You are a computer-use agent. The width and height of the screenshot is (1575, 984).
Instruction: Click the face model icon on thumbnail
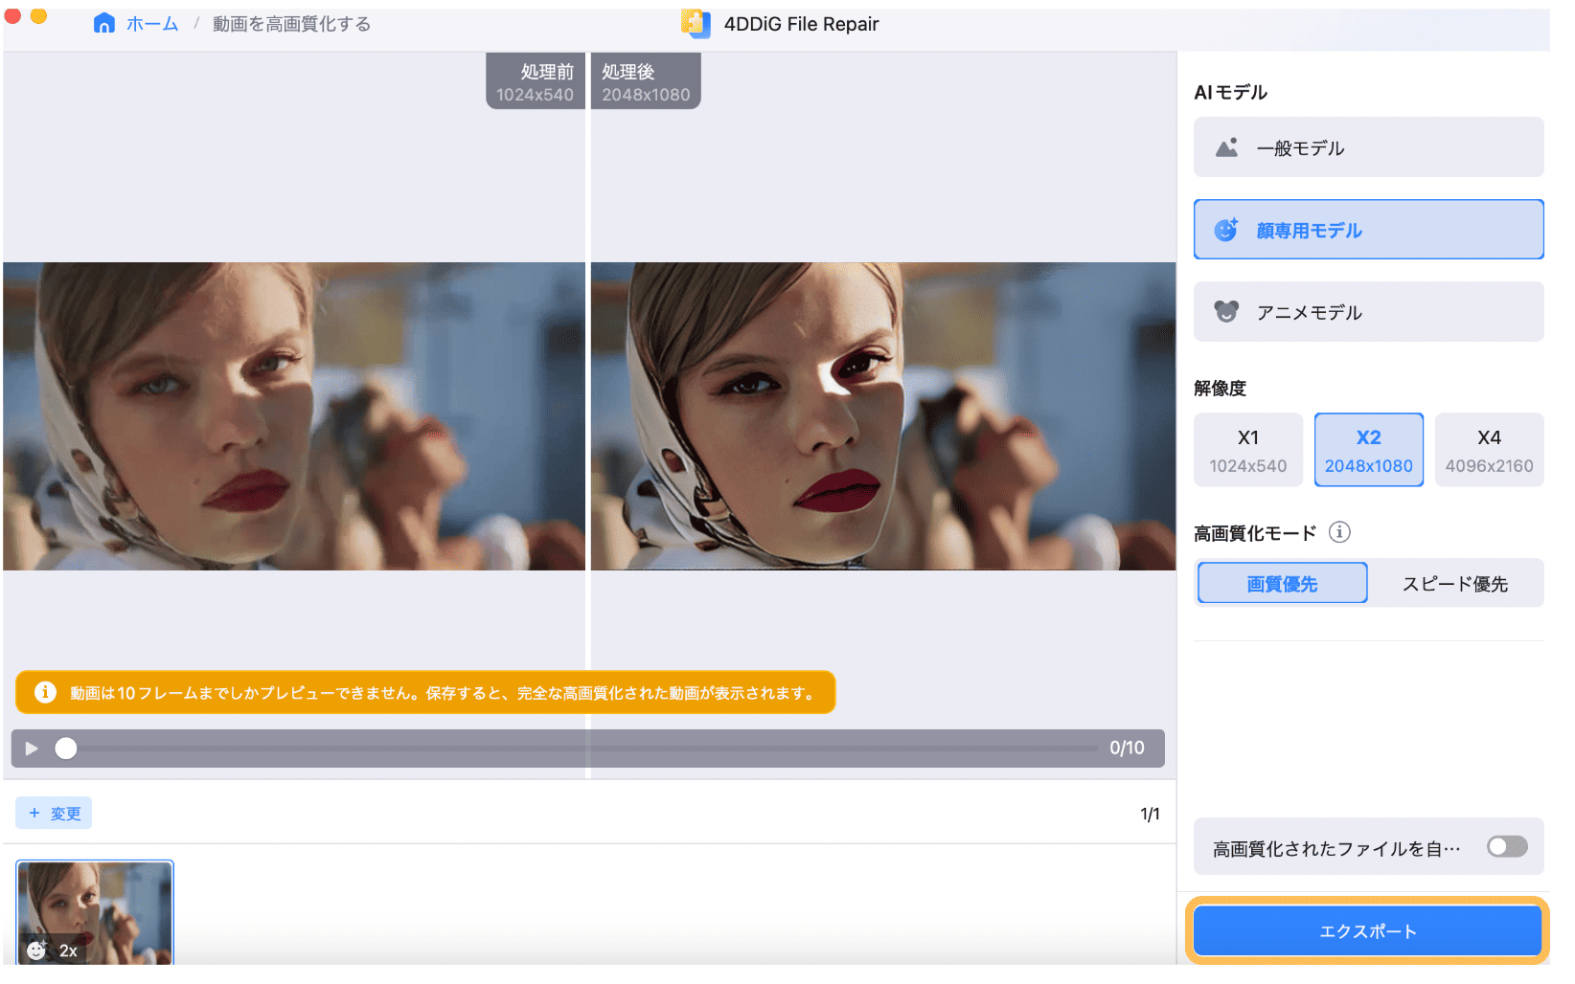point(36,950)
